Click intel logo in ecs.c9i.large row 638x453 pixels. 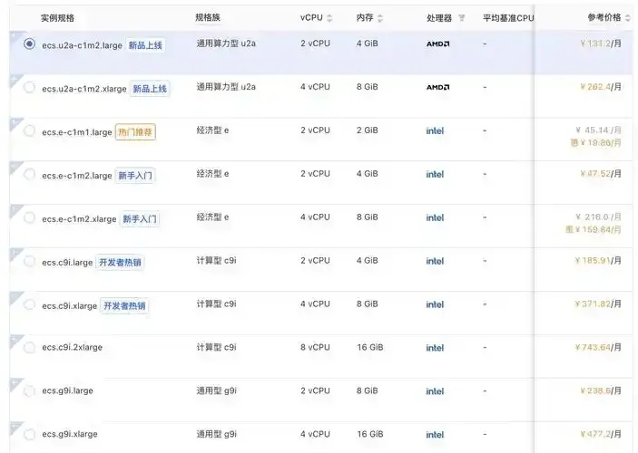[435, 261]
